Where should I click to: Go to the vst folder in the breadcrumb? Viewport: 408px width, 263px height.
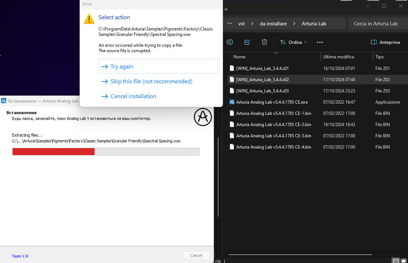point(241,24)
